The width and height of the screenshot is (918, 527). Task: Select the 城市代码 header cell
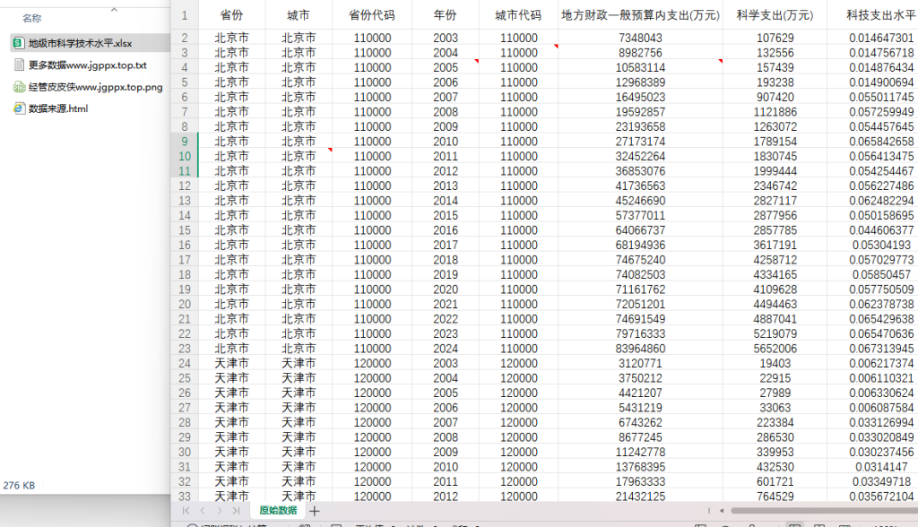coord(518,15)
